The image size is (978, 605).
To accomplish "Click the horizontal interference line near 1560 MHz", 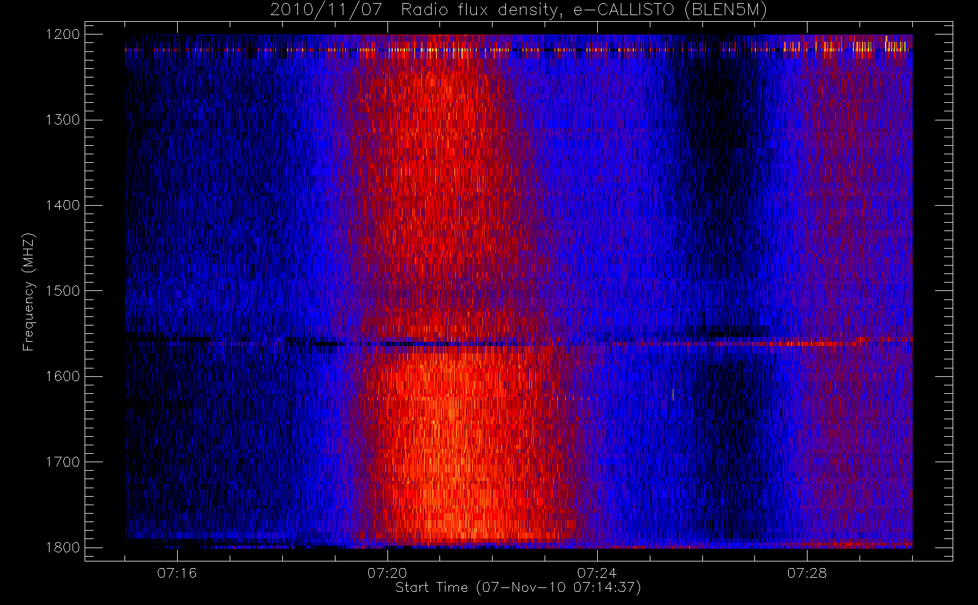I will [x=519, y=343].
